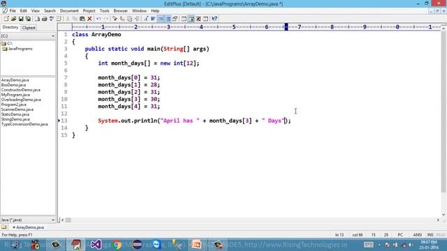Toggle the Directory Window toolbar button
Screen dimensions: 447x251
click(x=191, y=19)
